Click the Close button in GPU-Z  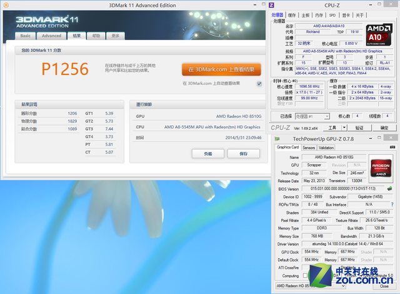click(384, 286)
